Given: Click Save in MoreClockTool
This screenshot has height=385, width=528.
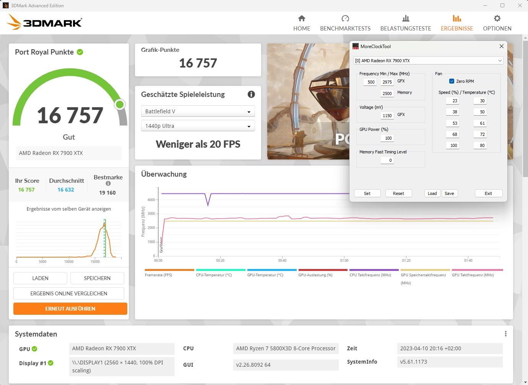Looking at the screenshot, I should (x=449, y=193).
